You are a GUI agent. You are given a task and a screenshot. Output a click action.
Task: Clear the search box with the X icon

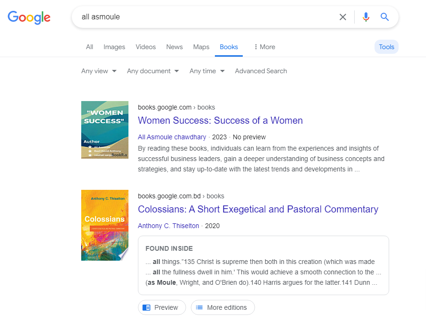[x=343, y=17]
